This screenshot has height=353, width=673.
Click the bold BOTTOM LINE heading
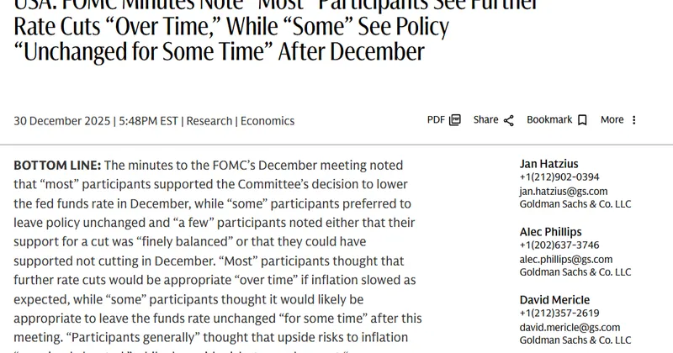57,165
